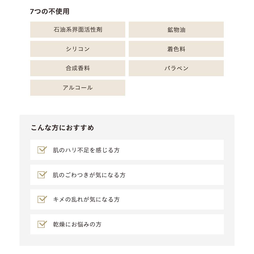Click the gray panel margin below 乾燥にお悩みの方
Image resolution: width=254 pixels, height=254 pixels.
pos(127,240)
